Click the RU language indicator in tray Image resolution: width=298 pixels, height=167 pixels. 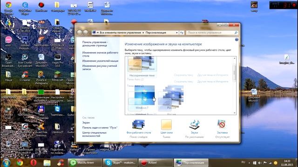243,162
